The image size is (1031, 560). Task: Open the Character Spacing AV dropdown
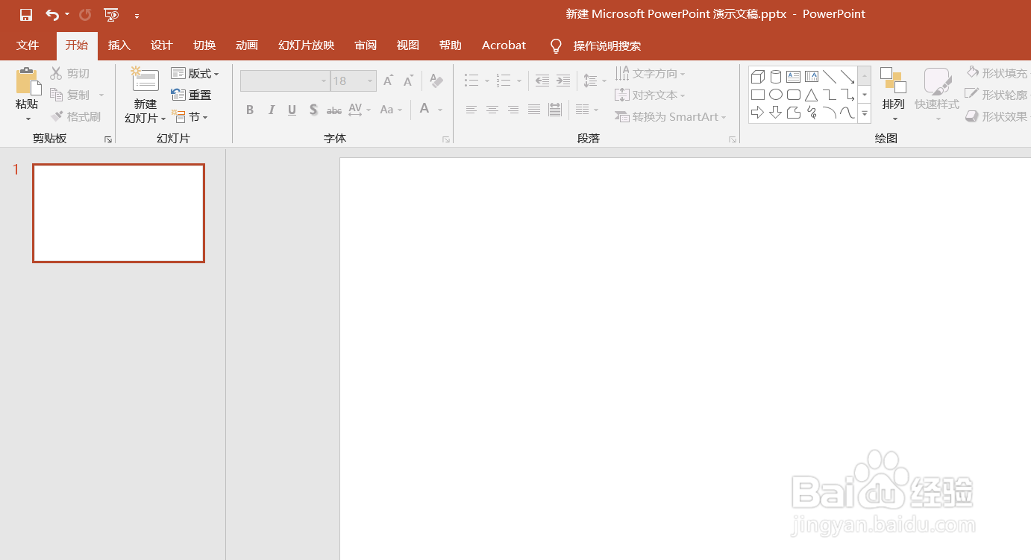(x=359, y=110)
